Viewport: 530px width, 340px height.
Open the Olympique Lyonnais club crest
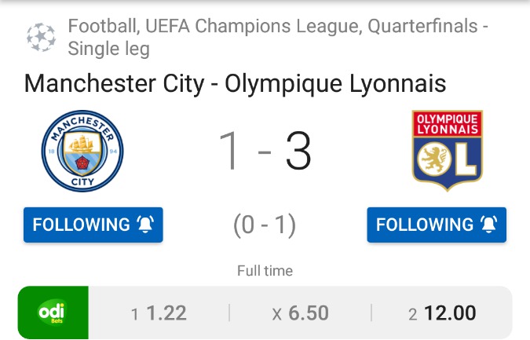click(x=447, y=151)
